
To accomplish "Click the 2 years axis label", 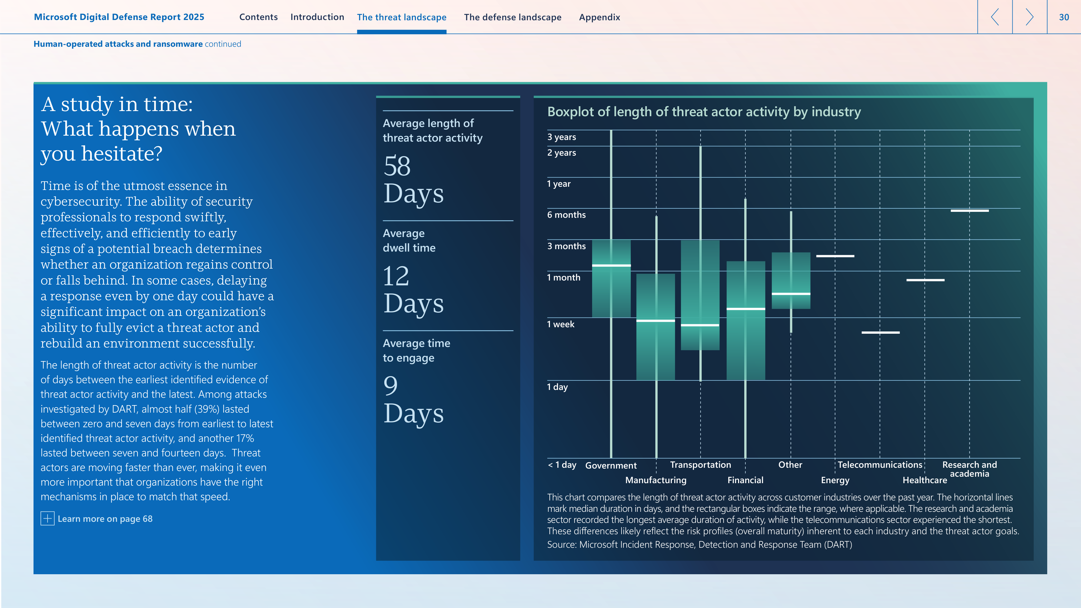I will click(562, 153).
